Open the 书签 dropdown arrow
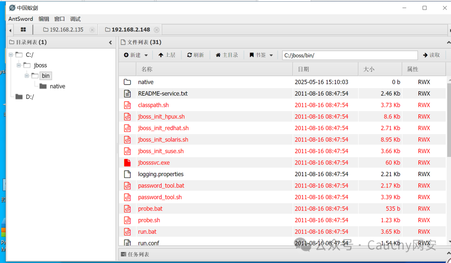The image size is (451, 263). pos(271,55)
